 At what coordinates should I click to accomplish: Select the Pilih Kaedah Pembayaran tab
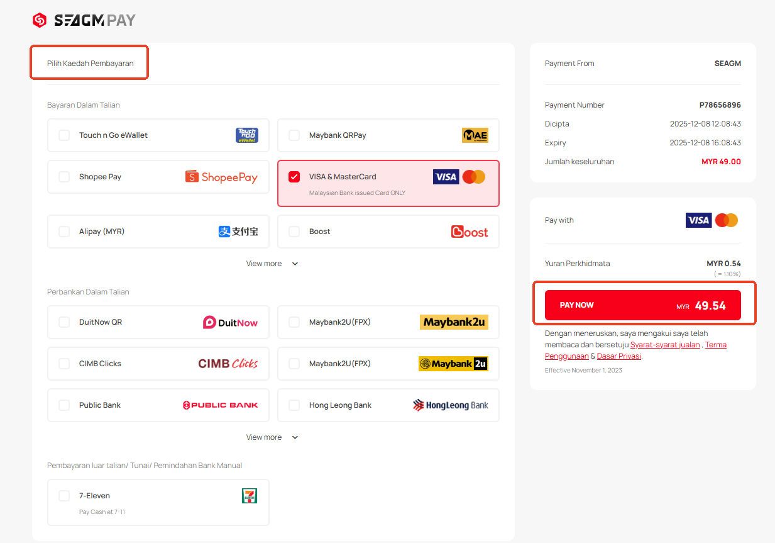coord(90,64)
